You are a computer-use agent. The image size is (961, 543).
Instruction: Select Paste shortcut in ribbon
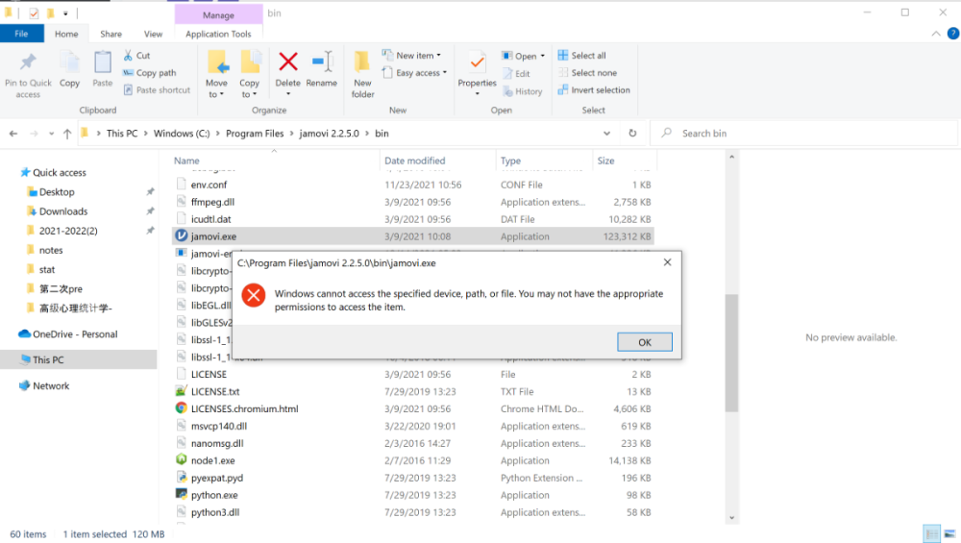[157, 89]
